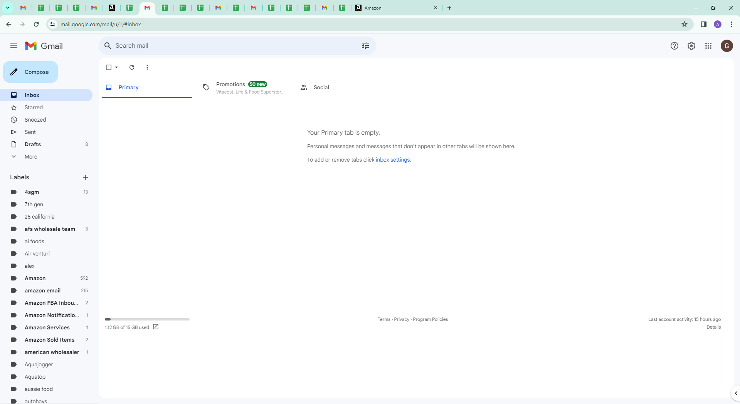This screenshot has width=740, height=404.
Task: Switch to the Primary tab
Action: [x=147, y=87]
